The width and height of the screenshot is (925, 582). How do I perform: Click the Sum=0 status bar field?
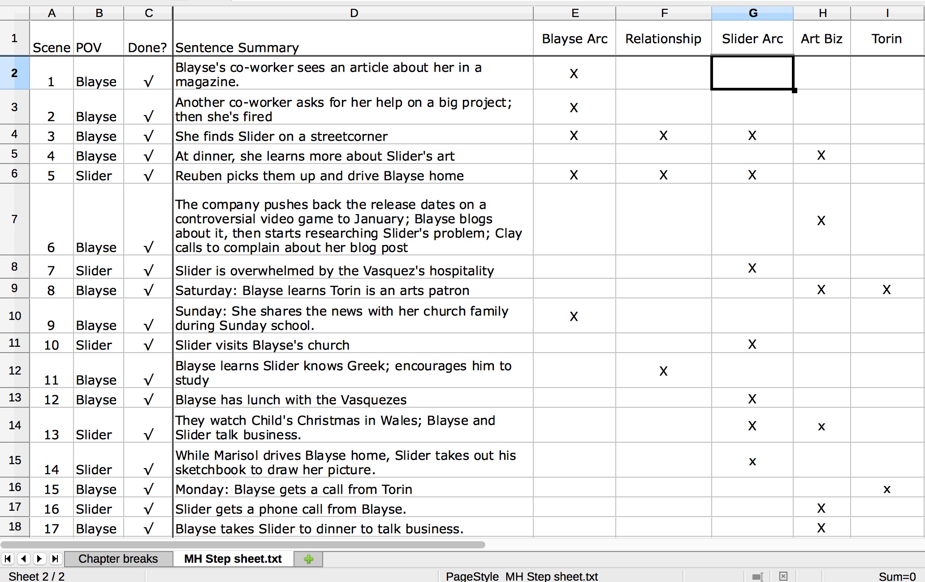click(x=896, y=576)
